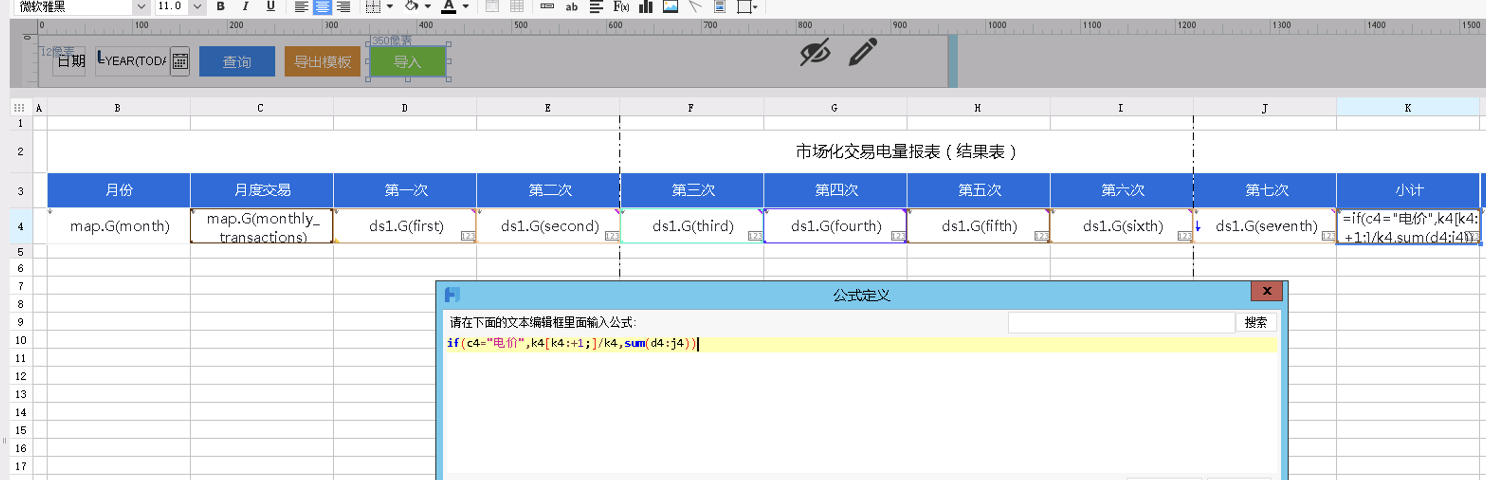Select row 4 header

[x=21, y=226]
